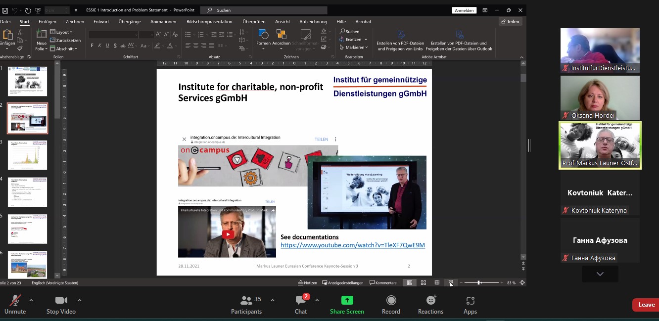
Task: Click the zoom level slider handle
Action: [x=479, y=282]
